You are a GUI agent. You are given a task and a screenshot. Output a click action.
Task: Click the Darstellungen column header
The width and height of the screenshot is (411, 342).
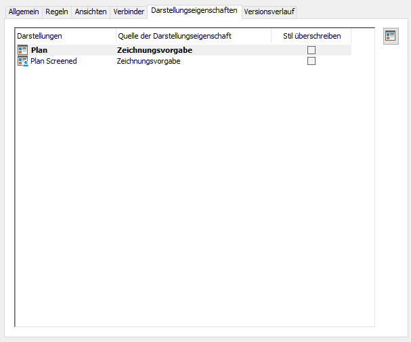(x=66, y=36)
